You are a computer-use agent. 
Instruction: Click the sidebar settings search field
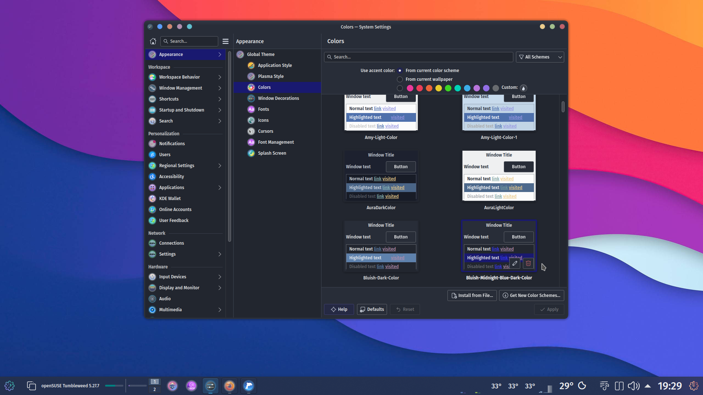tap(189, 41)
